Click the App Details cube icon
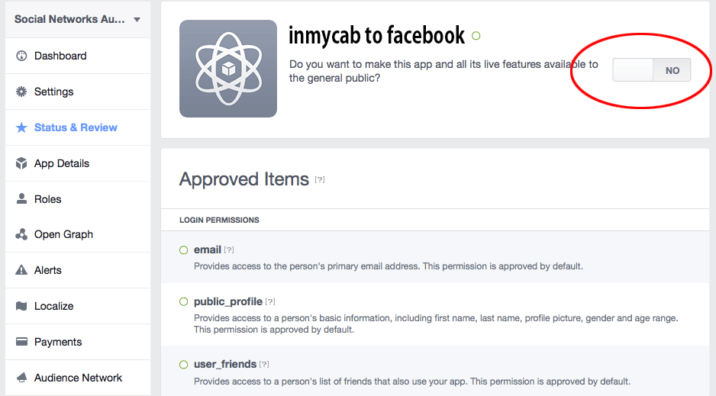This screenshot has width=716, height=396. click(21, 163)
